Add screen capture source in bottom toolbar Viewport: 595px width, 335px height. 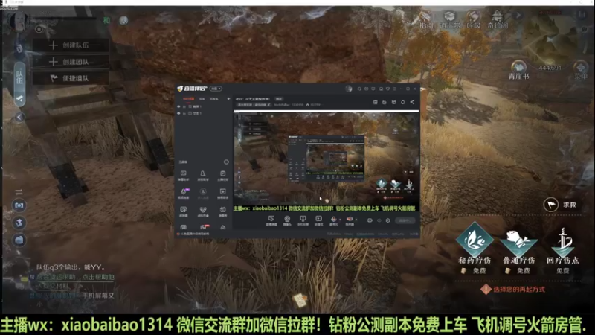271,220
